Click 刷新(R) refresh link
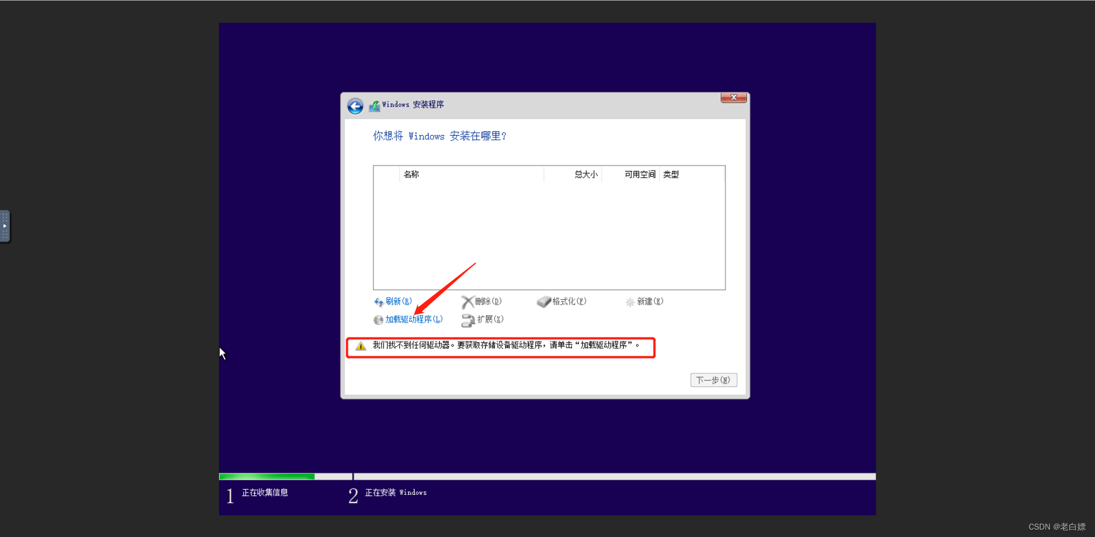 pos(399,302)
